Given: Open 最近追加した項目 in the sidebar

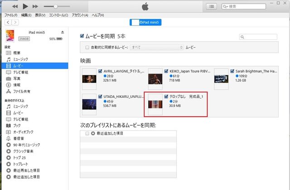Looking at the screenshot, I should 35,177.
